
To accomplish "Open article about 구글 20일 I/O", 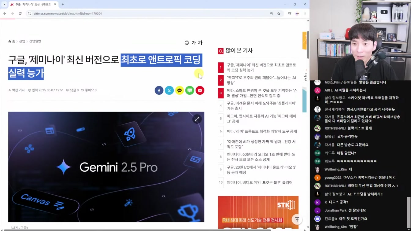I will [x=261, y=170].
